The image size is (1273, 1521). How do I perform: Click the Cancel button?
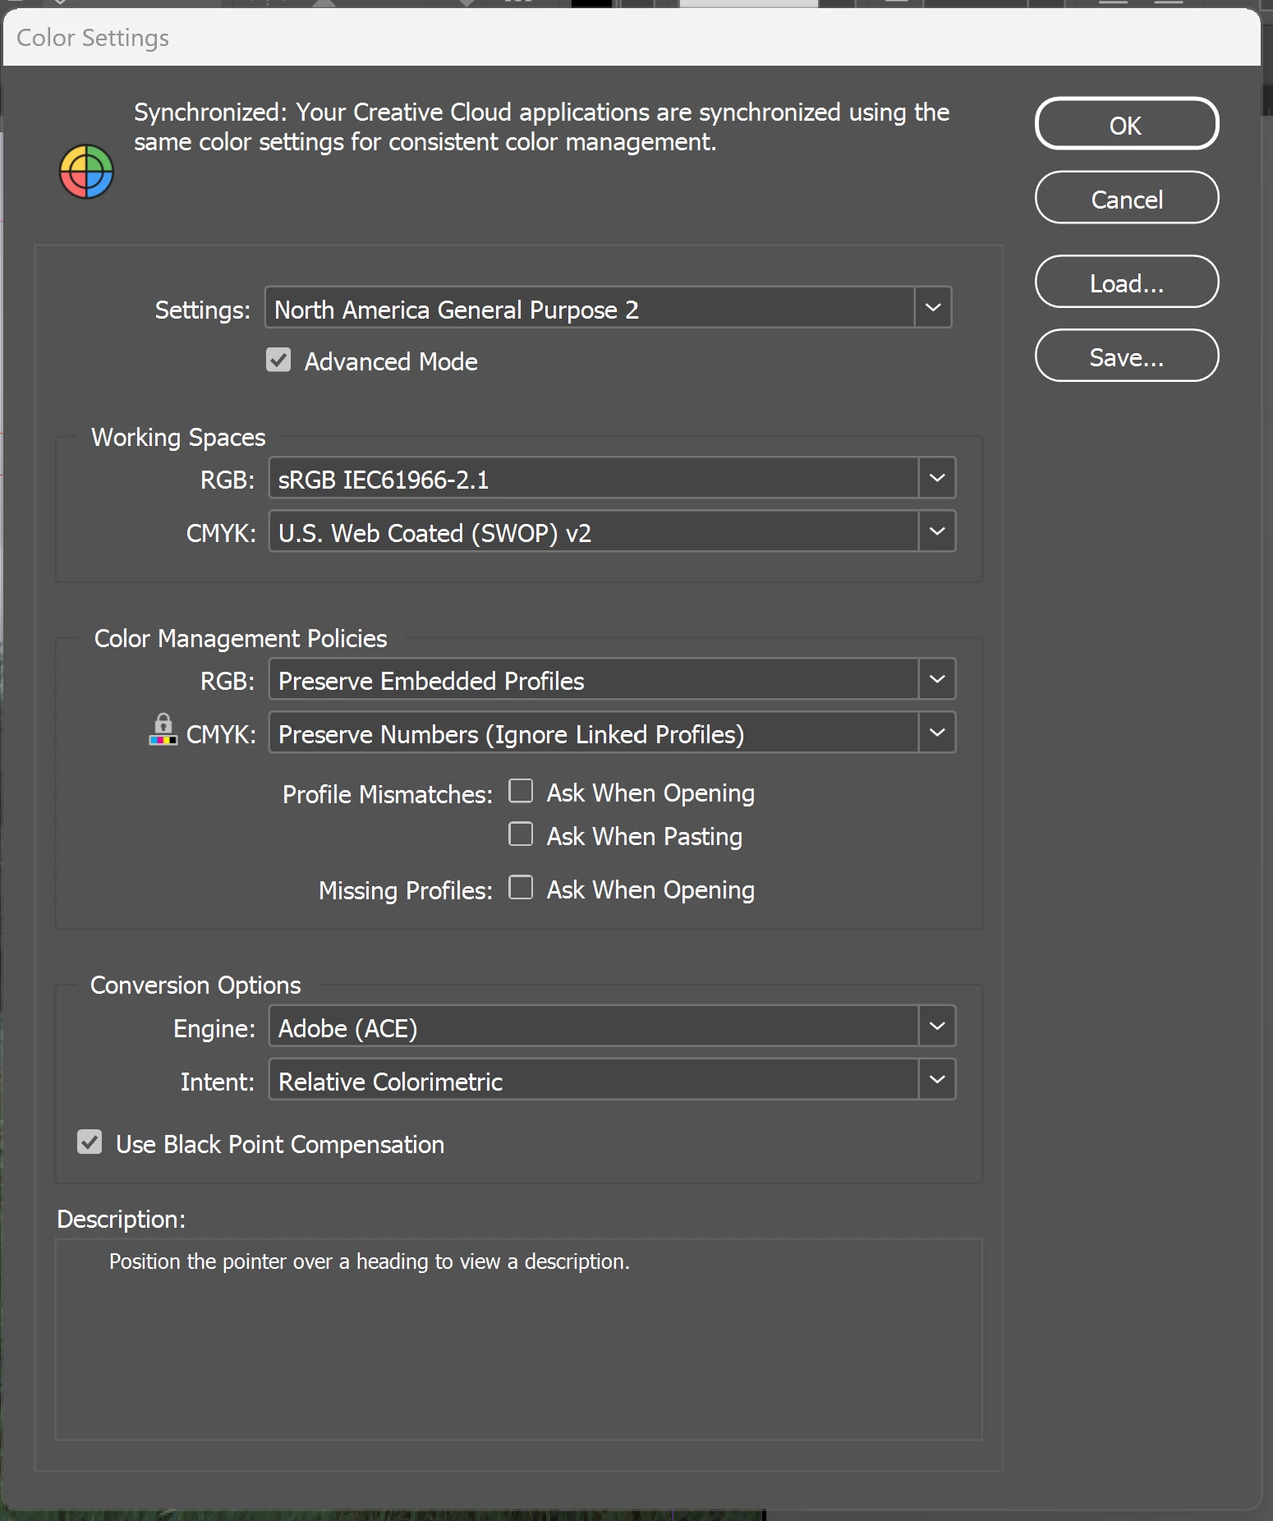(x=1127, y=198)
